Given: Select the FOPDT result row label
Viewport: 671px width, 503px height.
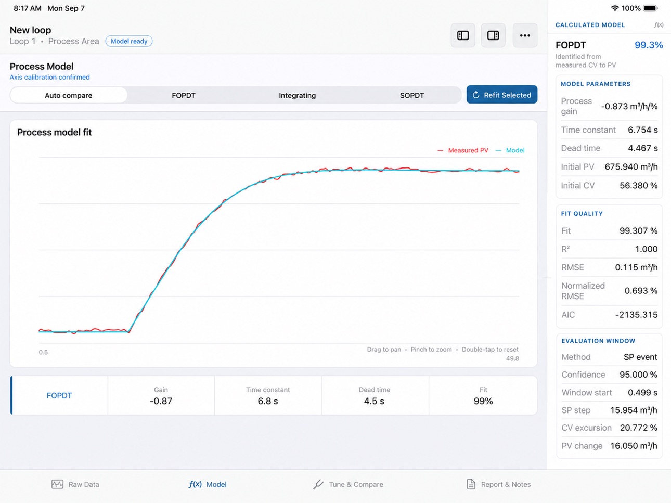Looking at the screenshot, I should [59, 395].
